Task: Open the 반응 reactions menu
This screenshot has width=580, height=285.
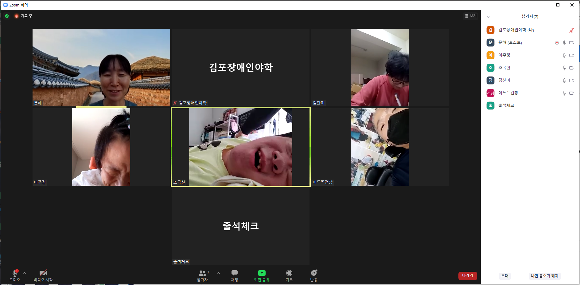Action: [x=314, y=275]
